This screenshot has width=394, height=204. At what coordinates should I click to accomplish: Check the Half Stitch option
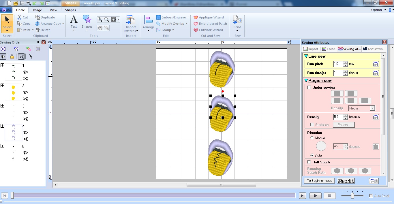click(x=309, y=162)
